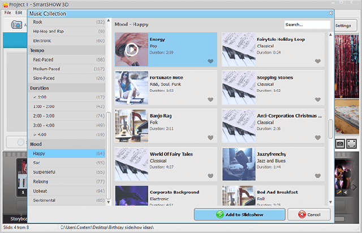This screenshot has height=233, width=362.
Task: Click track list scrollbar thumb
Action: click(x=330, y=129)
